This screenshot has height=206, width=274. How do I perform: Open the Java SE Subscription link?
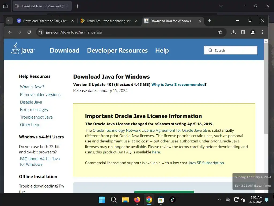[206, 163]
